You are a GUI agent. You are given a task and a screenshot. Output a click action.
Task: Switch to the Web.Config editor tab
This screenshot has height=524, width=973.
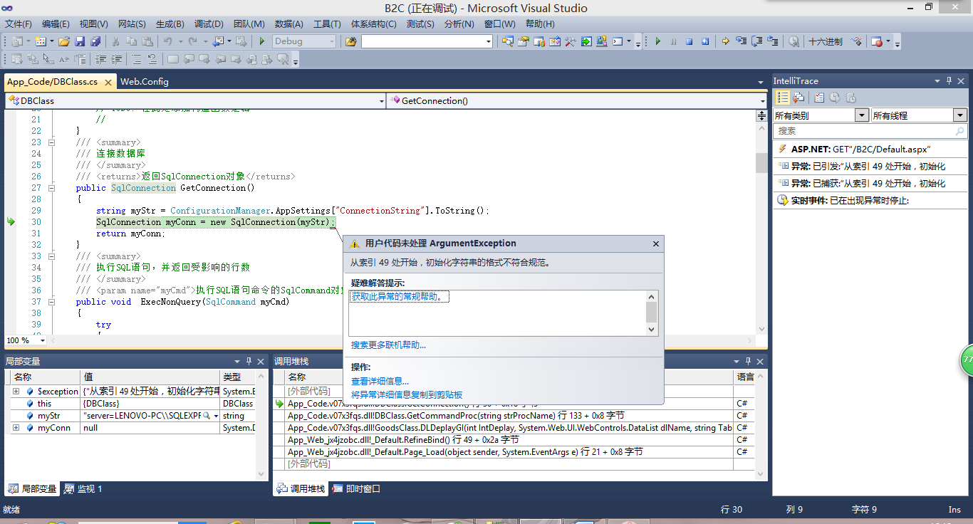(x=145, y=81)
